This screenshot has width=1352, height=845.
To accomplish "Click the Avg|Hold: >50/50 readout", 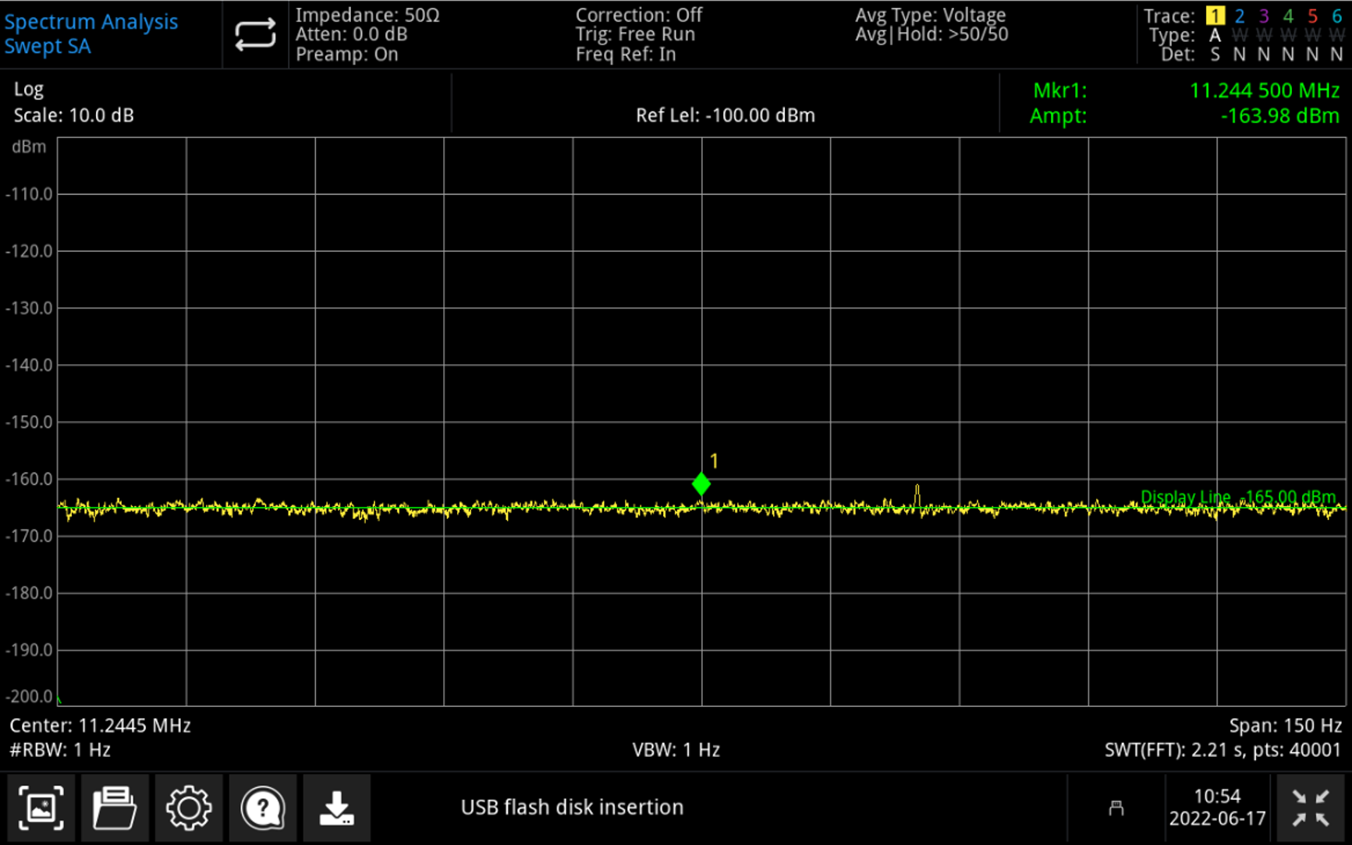I will (x=931, y=34).
